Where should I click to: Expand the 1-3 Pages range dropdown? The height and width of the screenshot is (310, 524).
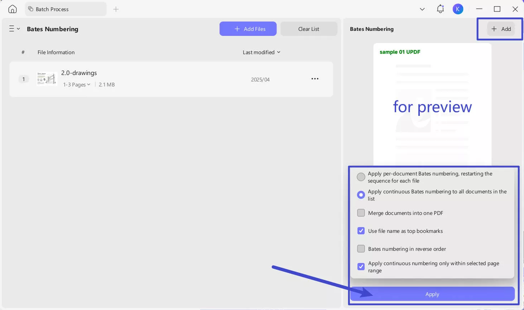(77, 85)
